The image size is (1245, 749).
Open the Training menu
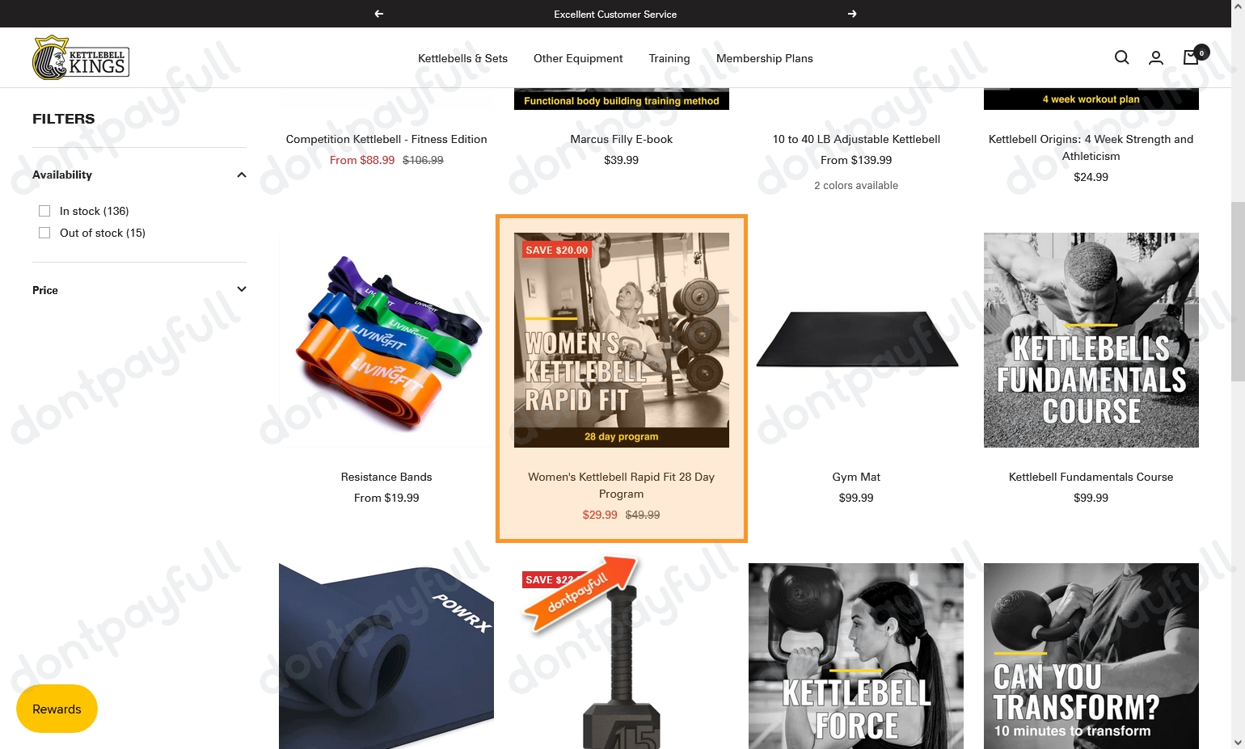click(x=669, y=58)
